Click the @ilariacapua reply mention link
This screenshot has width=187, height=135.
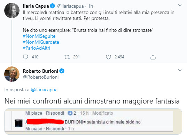pos(44,90)
